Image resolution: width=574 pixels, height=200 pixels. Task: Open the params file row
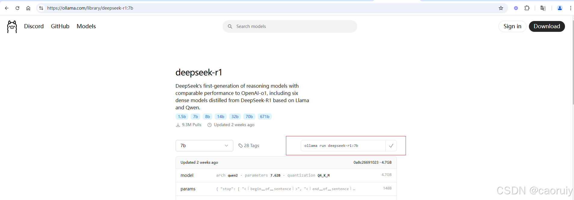click(286, 189)
